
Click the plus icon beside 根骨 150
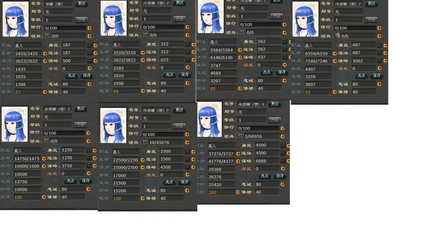click(x=143, y=198)
